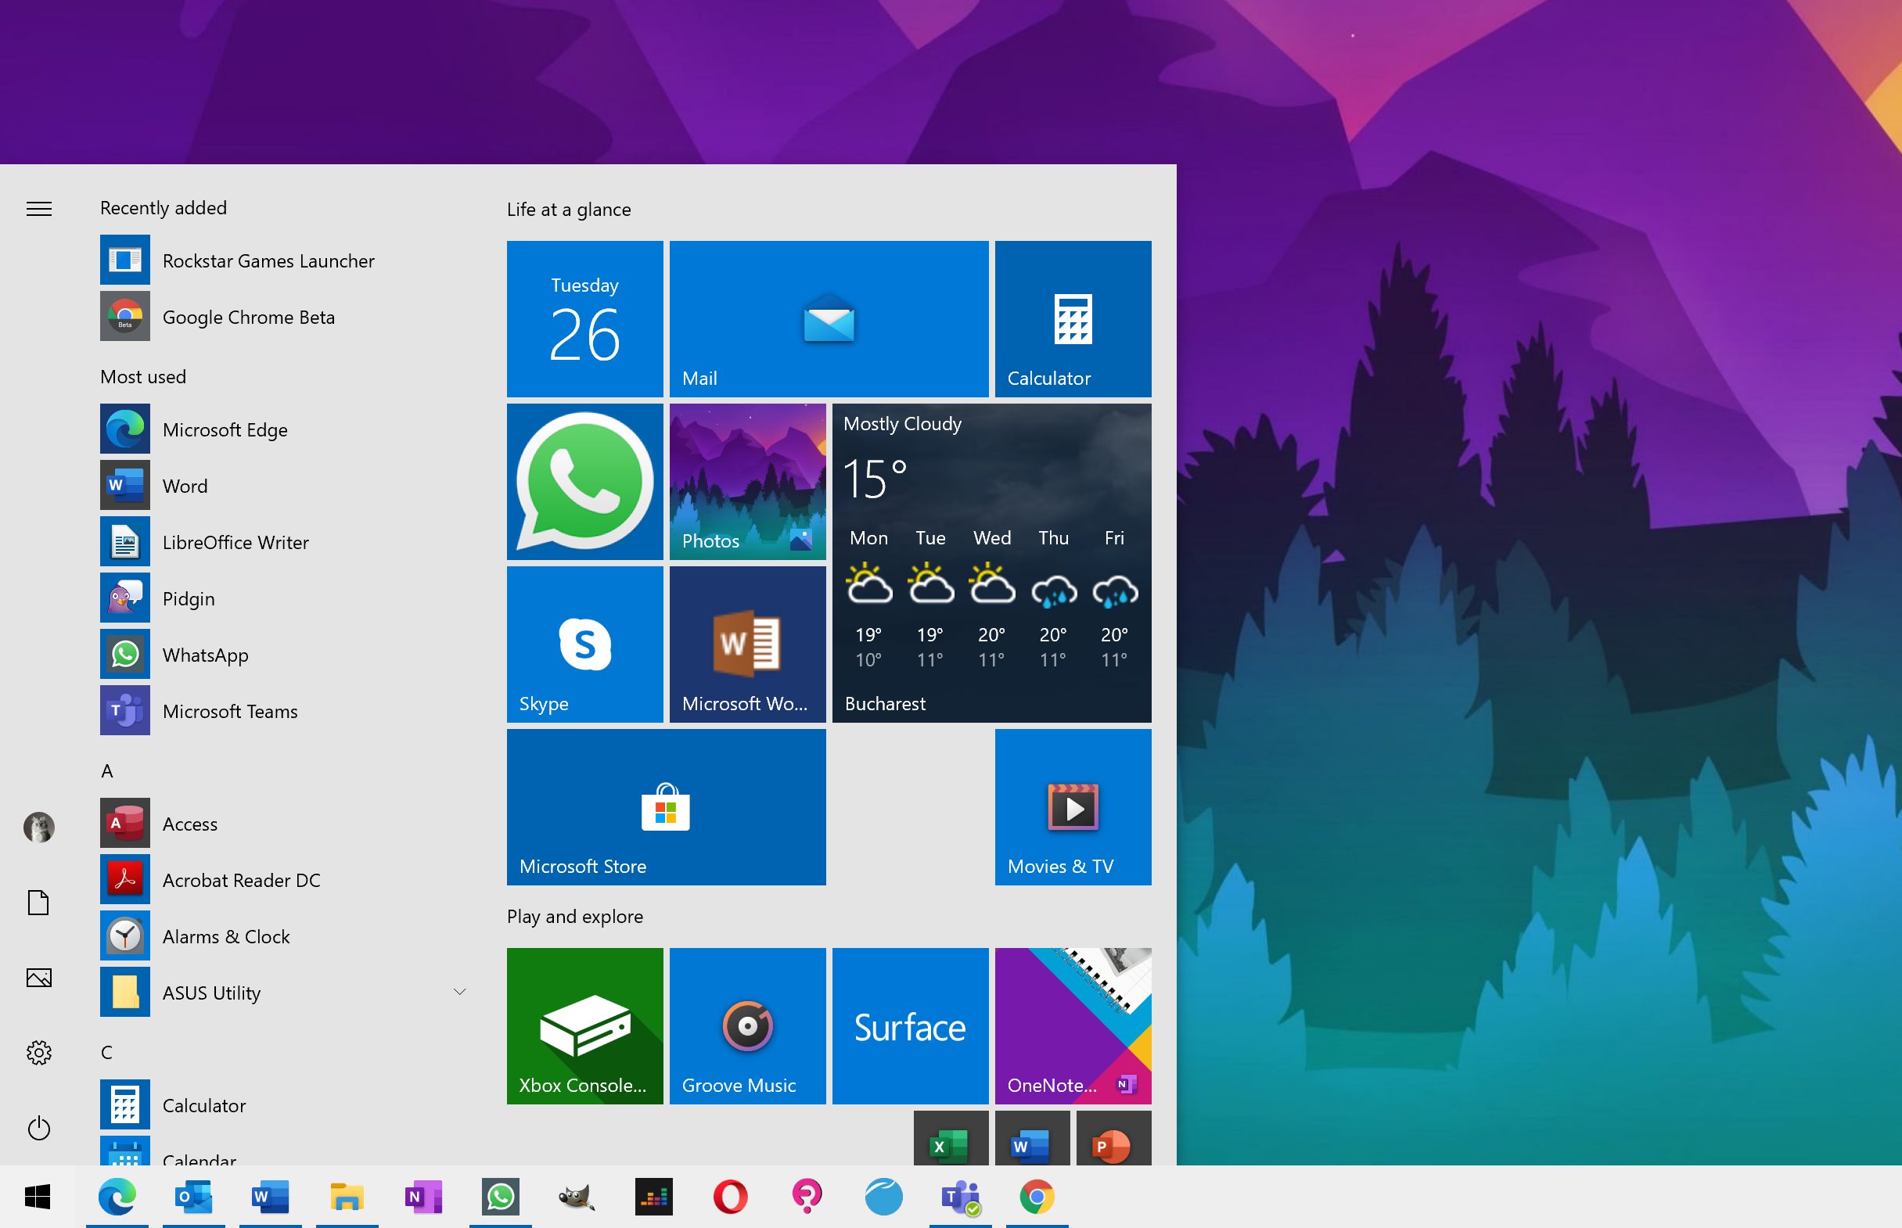Open the small Excel tile

951,1139
